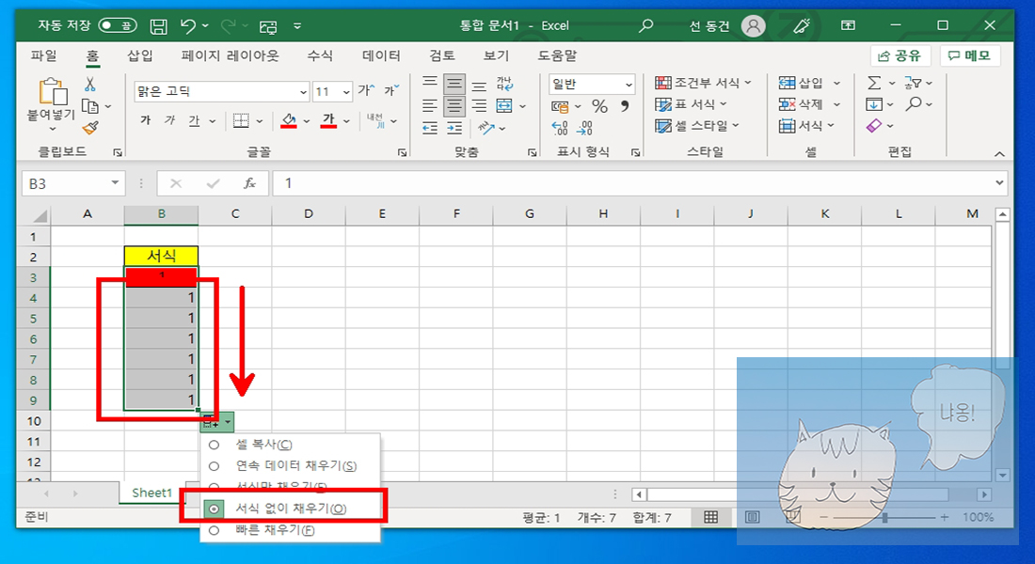Click the Save icon in title bar

click(158, 25)
